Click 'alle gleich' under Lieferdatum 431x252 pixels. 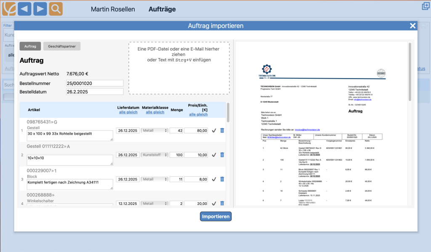pos(128,112)
